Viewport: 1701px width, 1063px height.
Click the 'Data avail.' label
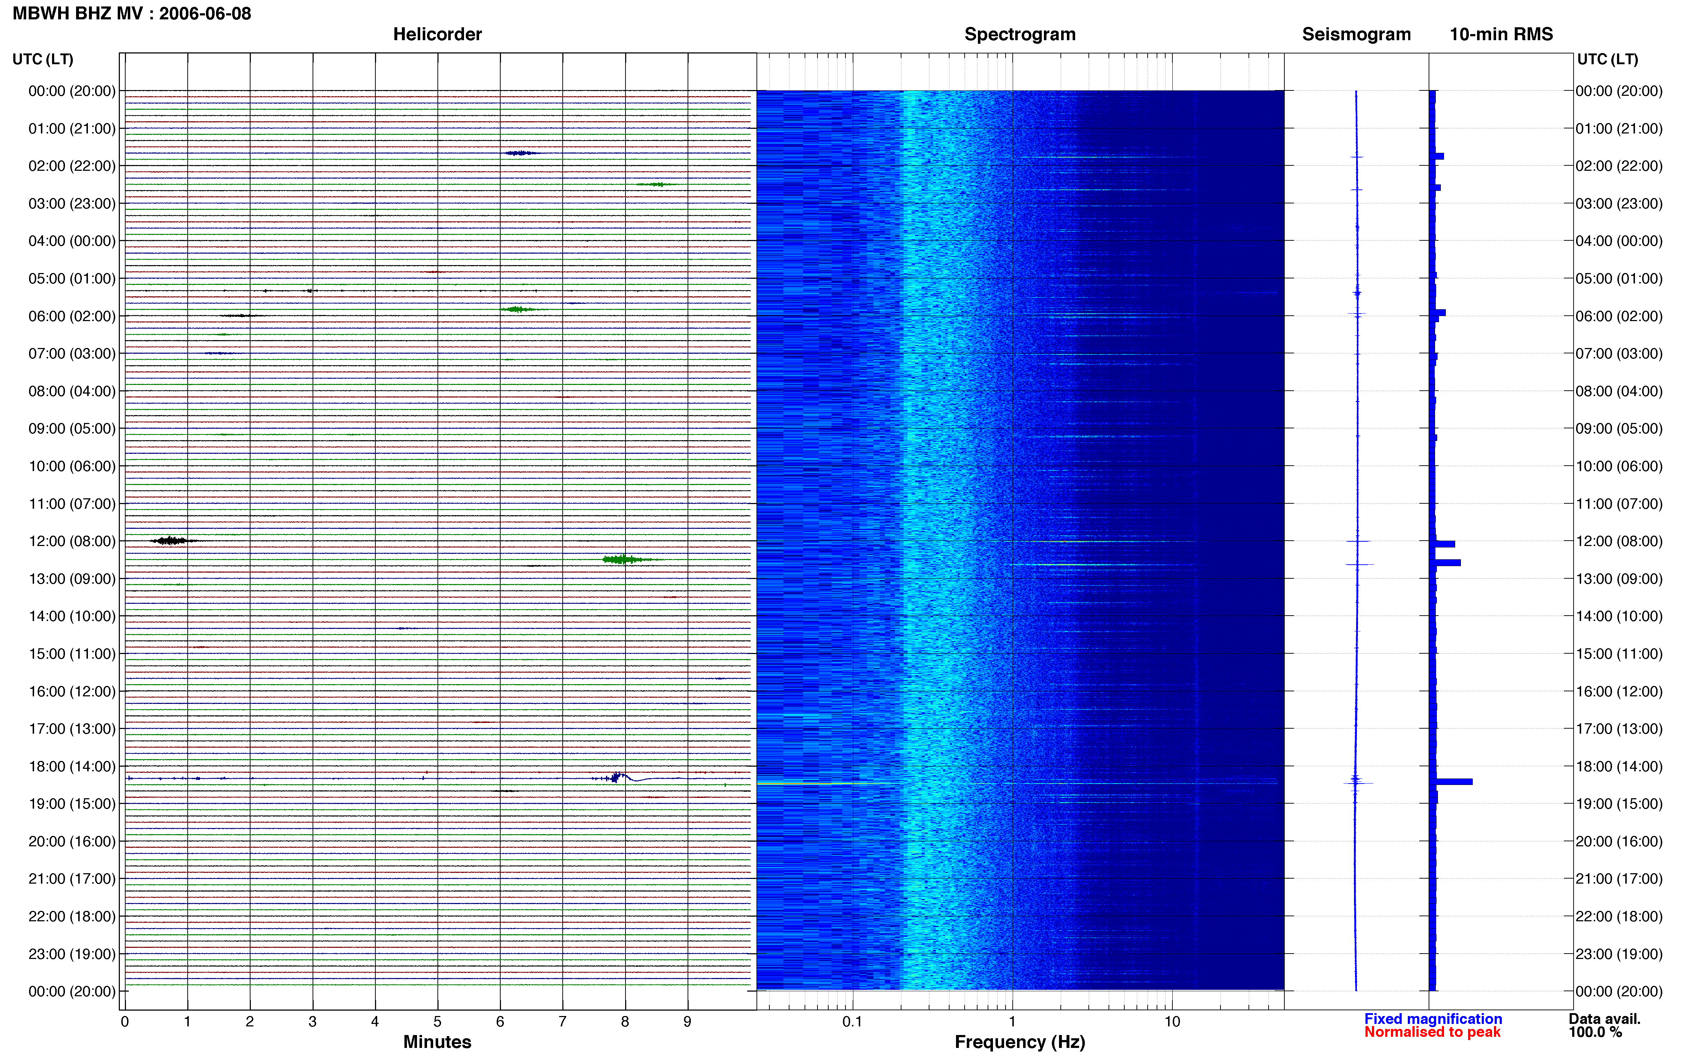1605,1019
